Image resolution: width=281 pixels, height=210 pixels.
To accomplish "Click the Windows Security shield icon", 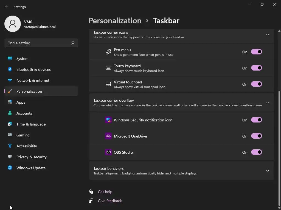I will (x=108, y=120).
